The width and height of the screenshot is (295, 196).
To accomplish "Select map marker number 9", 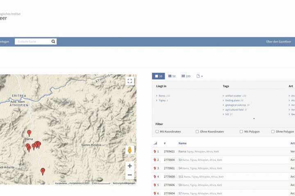I will tap(43, 171).
